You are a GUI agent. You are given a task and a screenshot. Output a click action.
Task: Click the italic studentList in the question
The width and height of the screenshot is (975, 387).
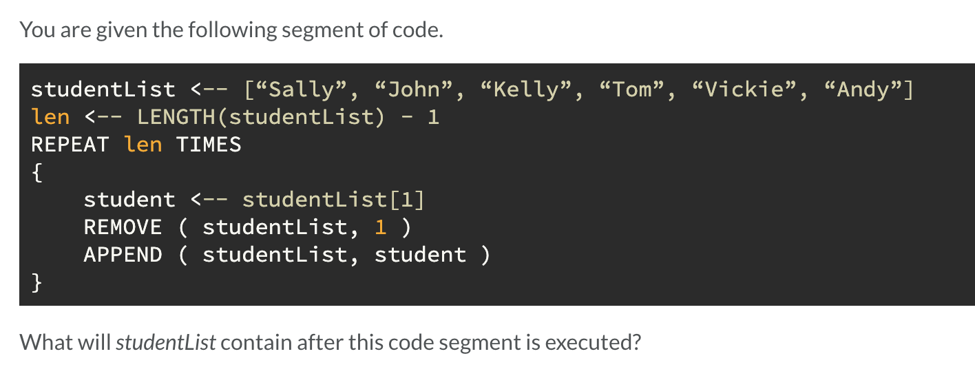tap(166, 342)
